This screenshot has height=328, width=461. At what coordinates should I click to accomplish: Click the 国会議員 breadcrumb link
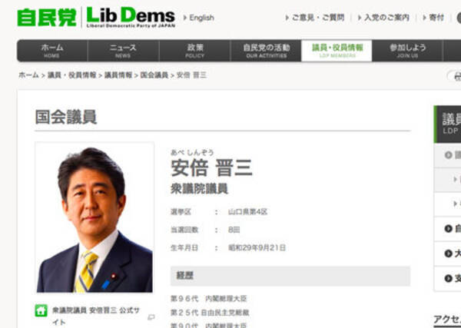[154, 75]
